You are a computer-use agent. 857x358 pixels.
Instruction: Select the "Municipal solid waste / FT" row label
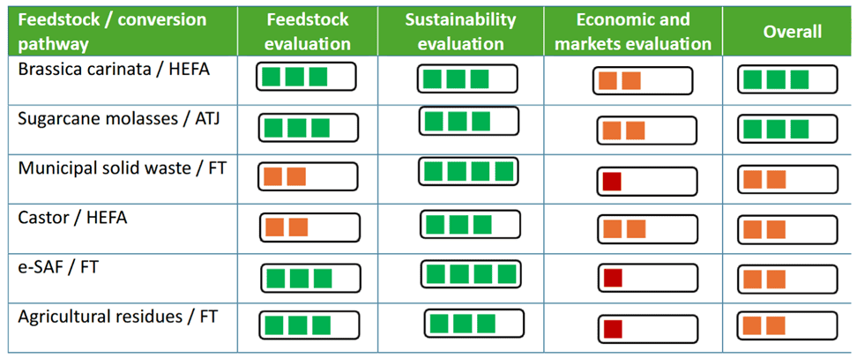coord(122,168)
